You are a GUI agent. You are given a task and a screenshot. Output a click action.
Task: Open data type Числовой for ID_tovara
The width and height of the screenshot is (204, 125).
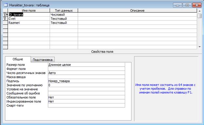coord(64,14)
